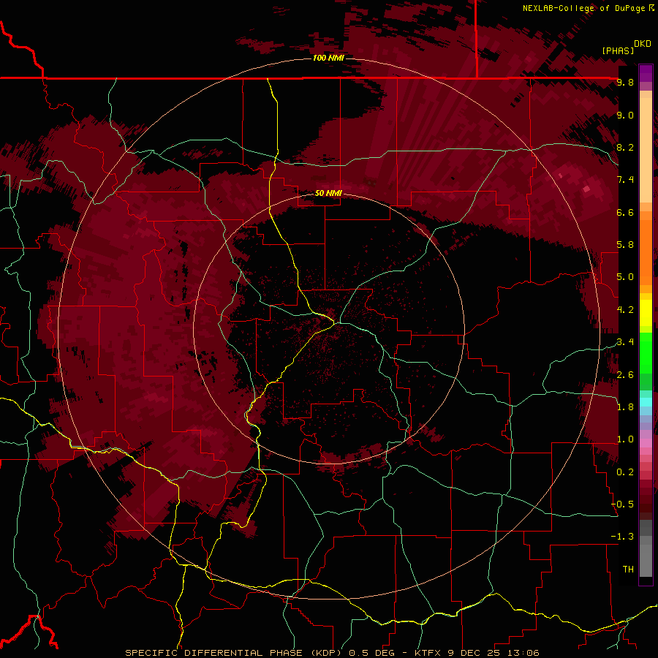Image resolution: width=658 pixels, height=658 pixels.
Task: Click the -0.5 scale value
Action: [x=622, y=504]
